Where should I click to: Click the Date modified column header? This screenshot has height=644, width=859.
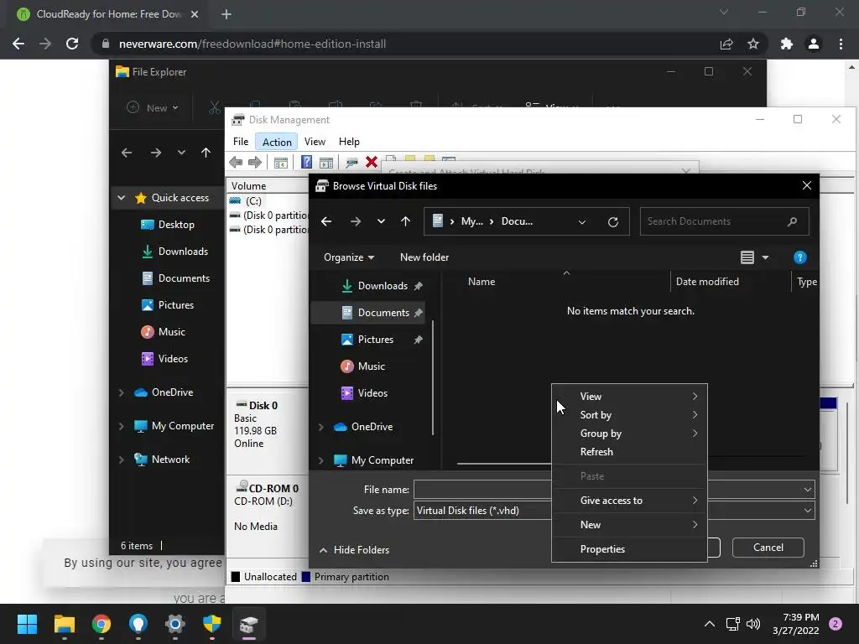[x=707, y=282]
